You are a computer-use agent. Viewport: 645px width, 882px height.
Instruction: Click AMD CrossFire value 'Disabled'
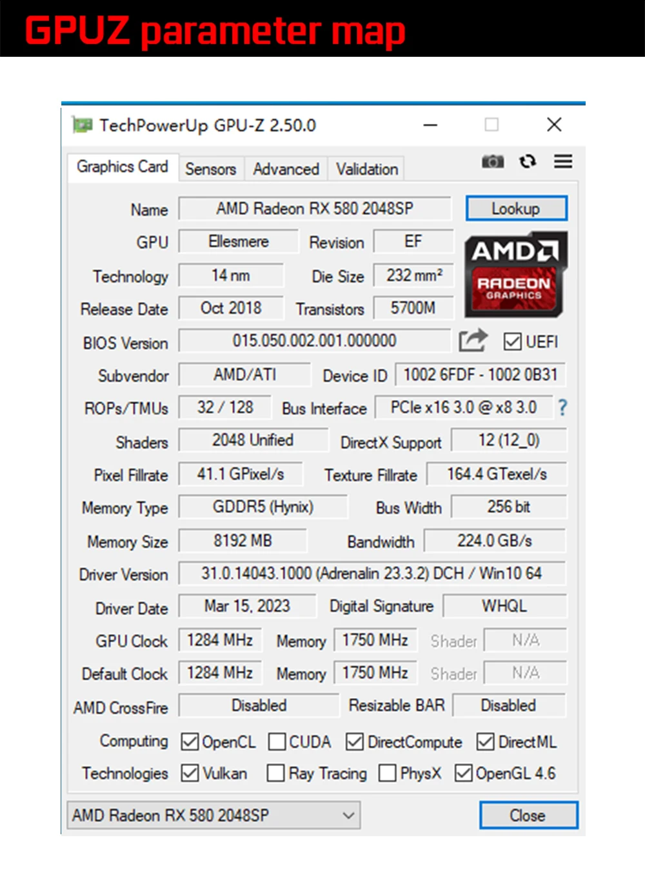point(259,705)
